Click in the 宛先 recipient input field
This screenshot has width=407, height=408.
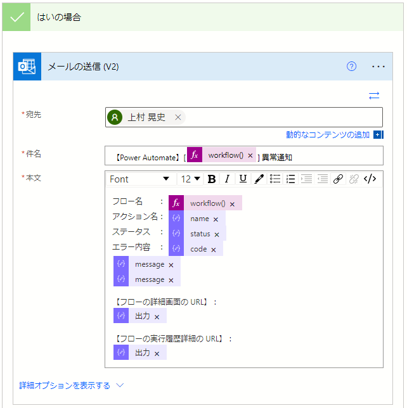click(244, 117)
